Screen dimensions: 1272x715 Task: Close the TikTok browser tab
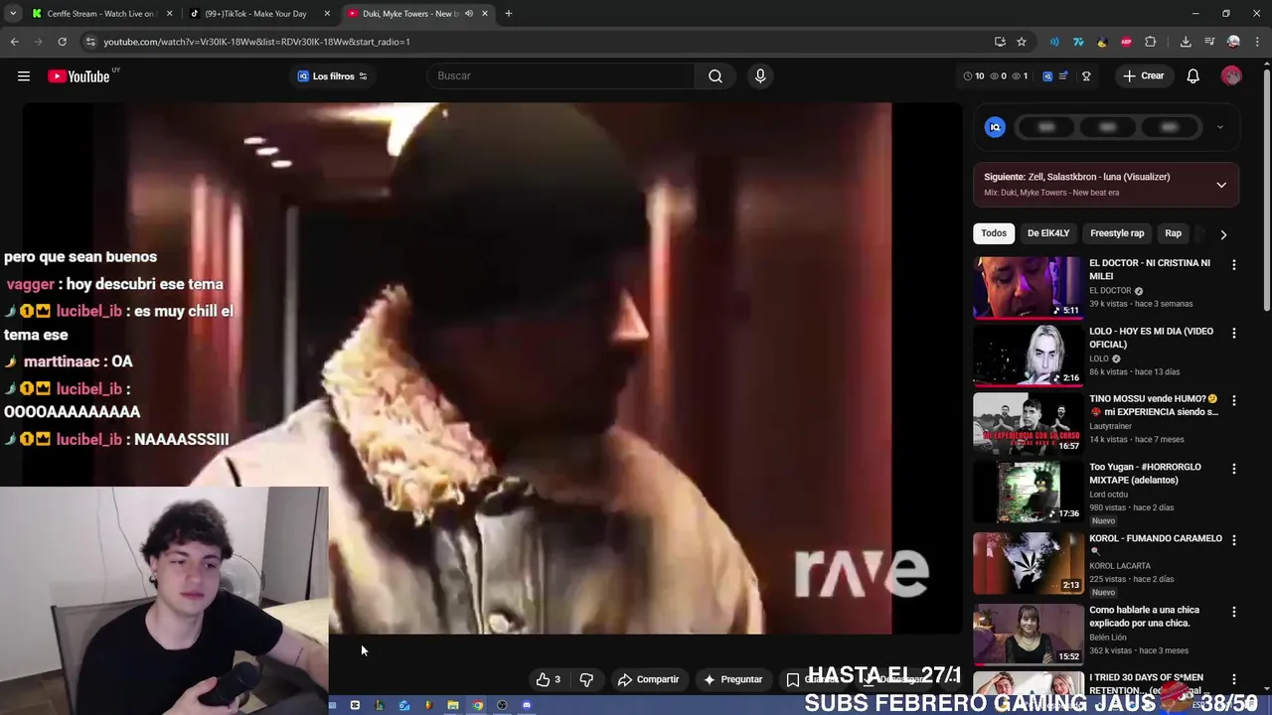tap(327, 14)
